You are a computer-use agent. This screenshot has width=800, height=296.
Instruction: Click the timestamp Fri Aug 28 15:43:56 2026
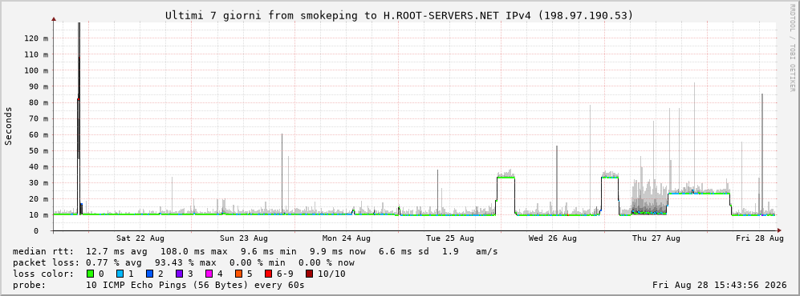[720, 285]
